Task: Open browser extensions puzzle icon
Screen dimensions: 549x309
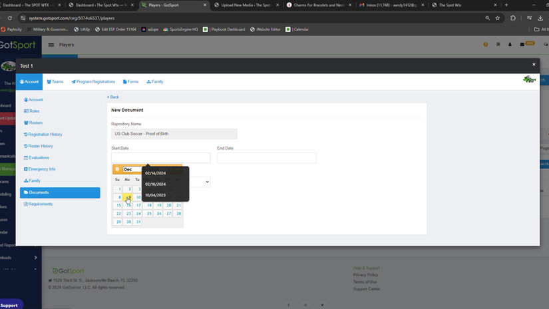Action: pyautogui.click(x=513, y=18)
